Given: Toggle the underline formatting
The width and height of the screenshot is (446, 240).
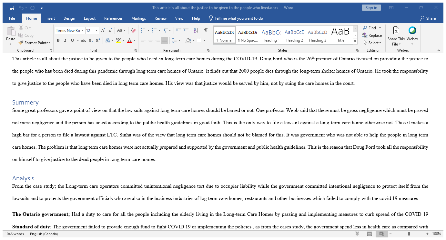Looking at the screenshot, I should coord(71,40).
